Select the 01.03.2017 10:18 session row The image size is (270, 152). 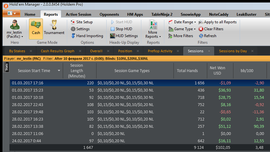[140, 97]
